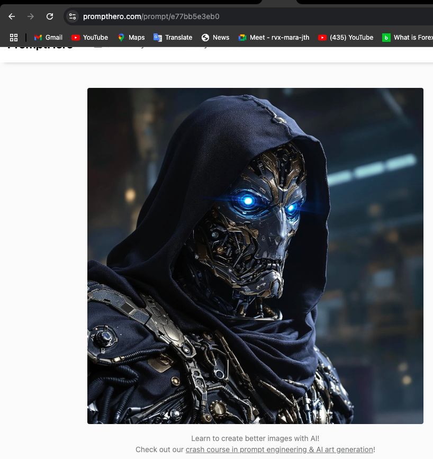Click the forward navigation arrow
Screen dimensions: 433x459
pyautogui.click(x=31, y=16)
